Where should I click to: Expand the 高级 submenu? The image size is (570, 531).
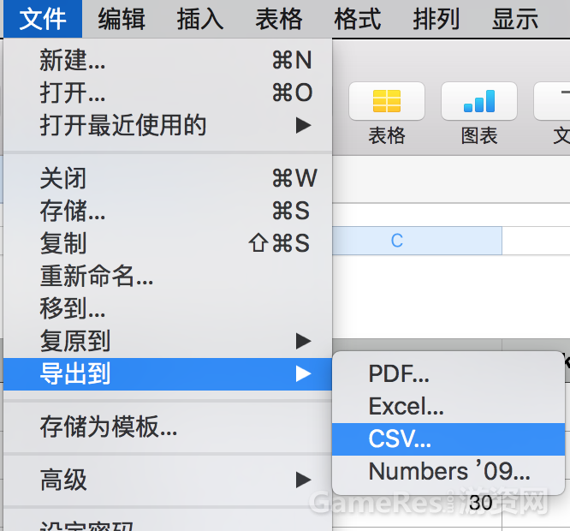(x=168, y=480)
